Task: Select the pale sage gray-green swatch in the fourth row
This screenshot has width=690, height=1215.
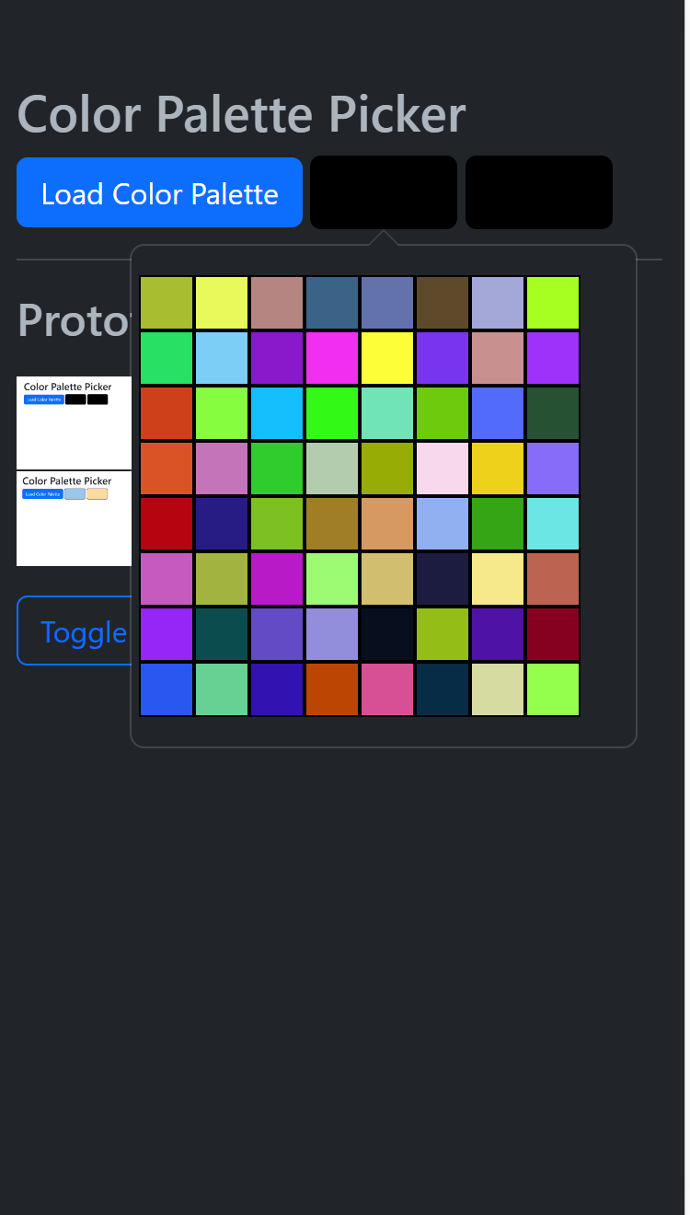Action: [332, 469]
